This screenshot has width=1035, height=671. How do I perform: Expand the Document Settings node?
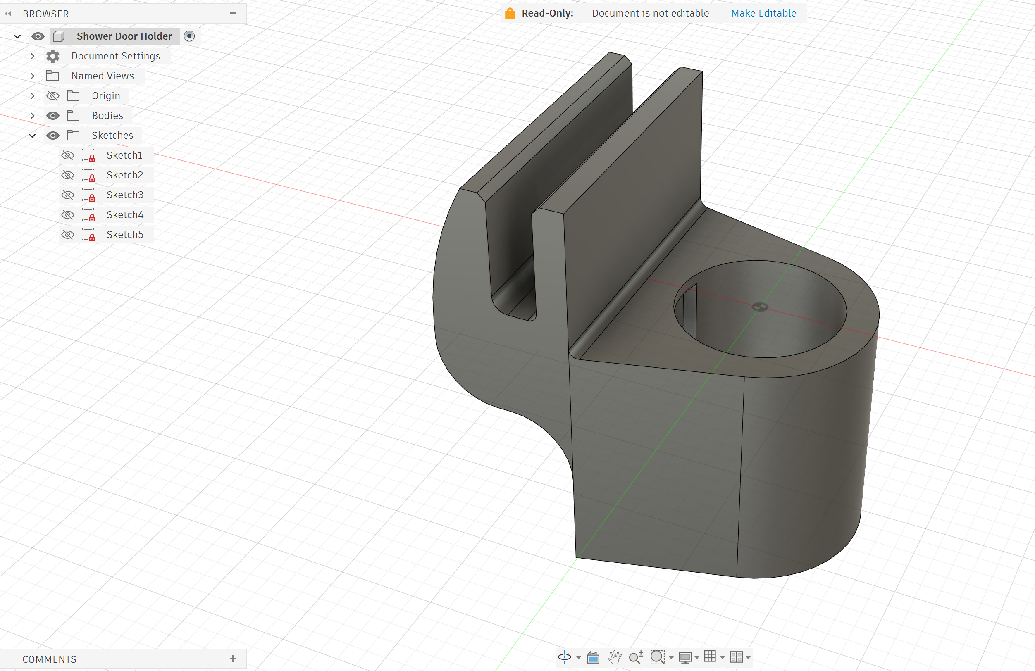[x=32, y=56]
